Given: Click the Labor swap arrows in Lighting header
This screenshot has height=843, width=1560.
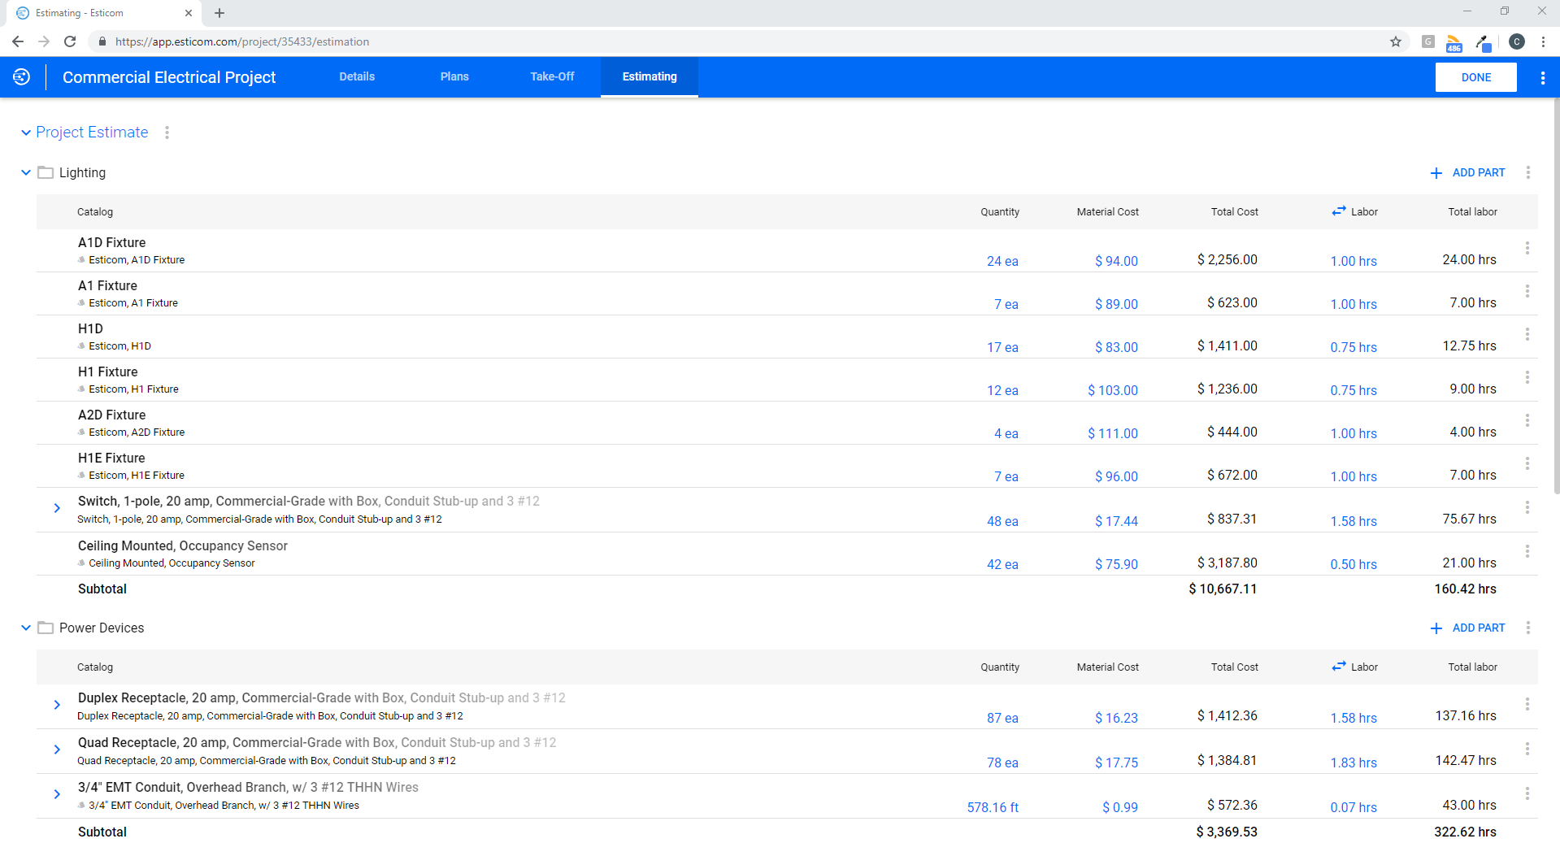Looking at the screenshot, I should pyautogui.click(x=1337, y=211).
